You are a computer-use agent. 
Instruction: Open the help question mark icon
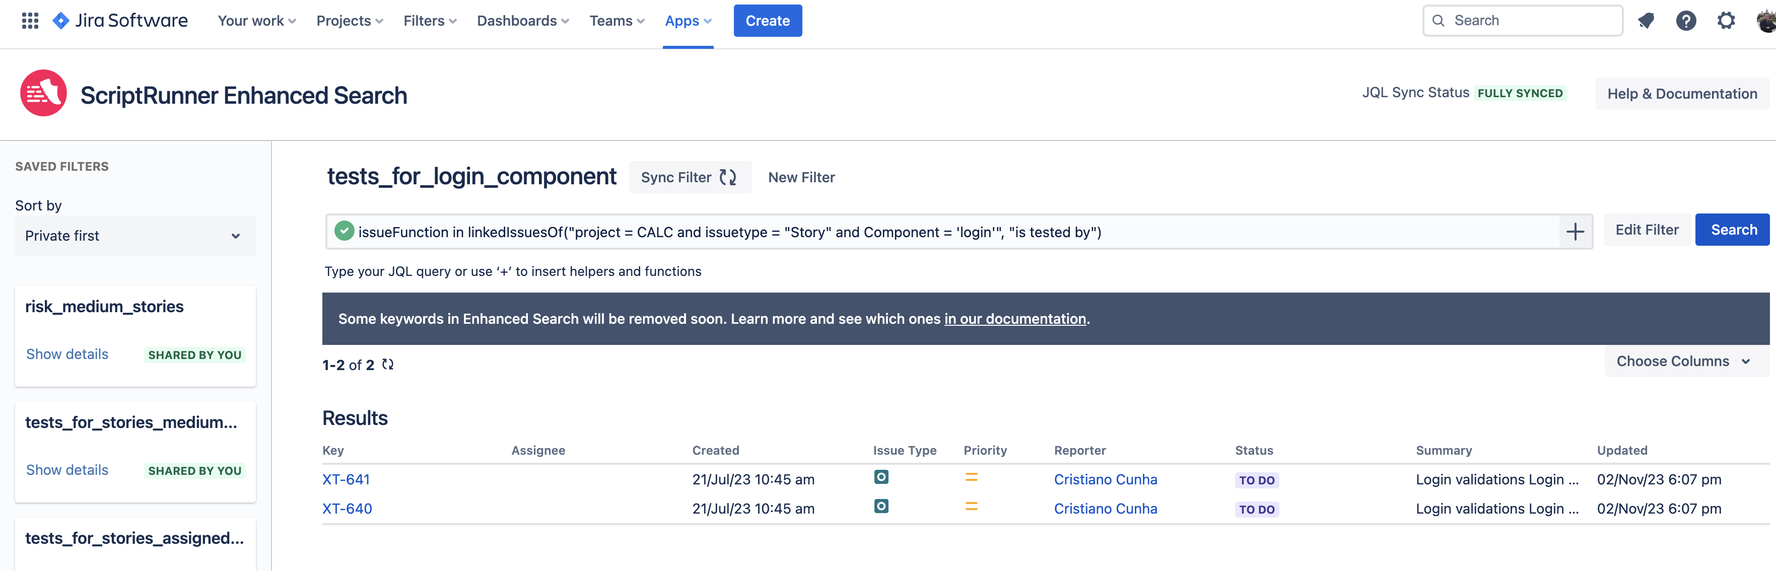tap(1686, 21)
